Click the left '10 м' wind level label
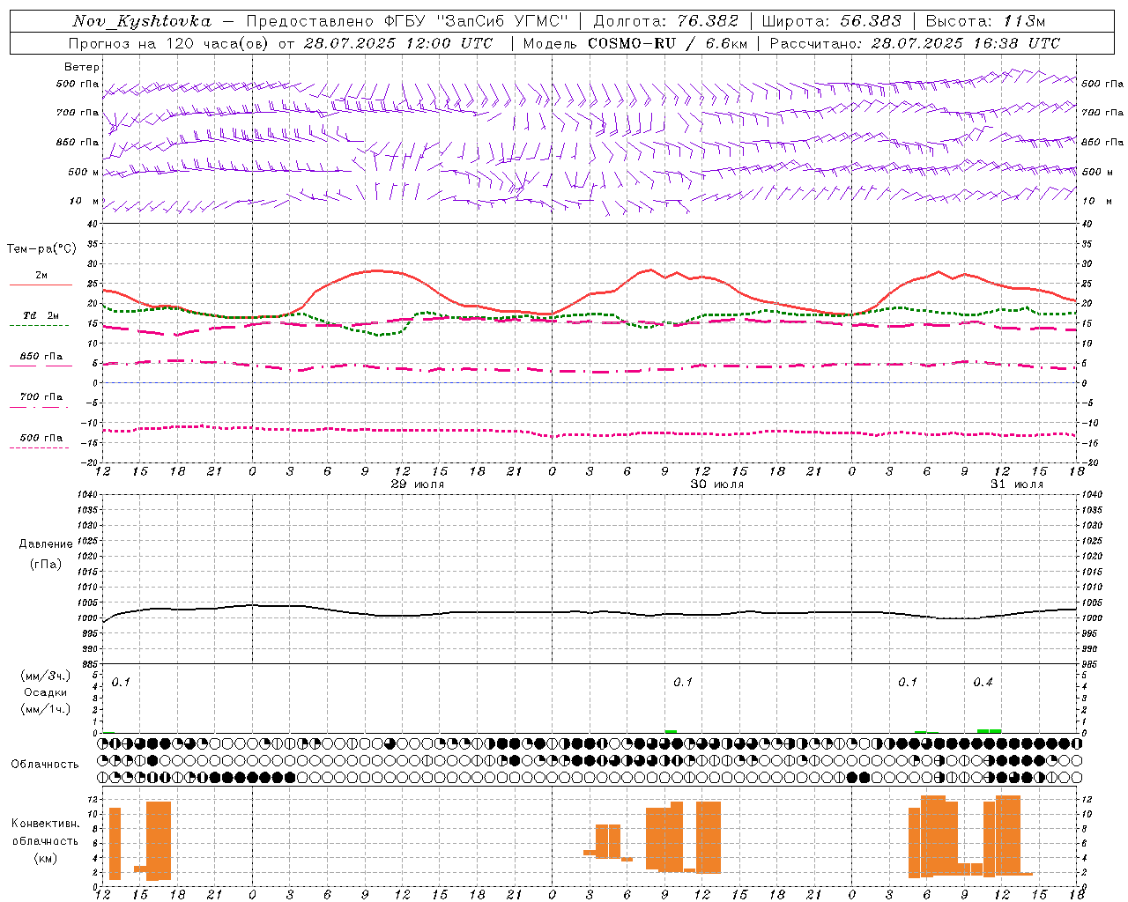 coord(85,201)
